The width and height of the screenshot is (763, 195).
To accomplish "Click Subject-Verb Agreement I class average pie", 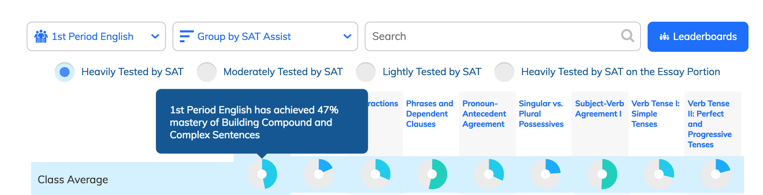I will click(602, 174).
